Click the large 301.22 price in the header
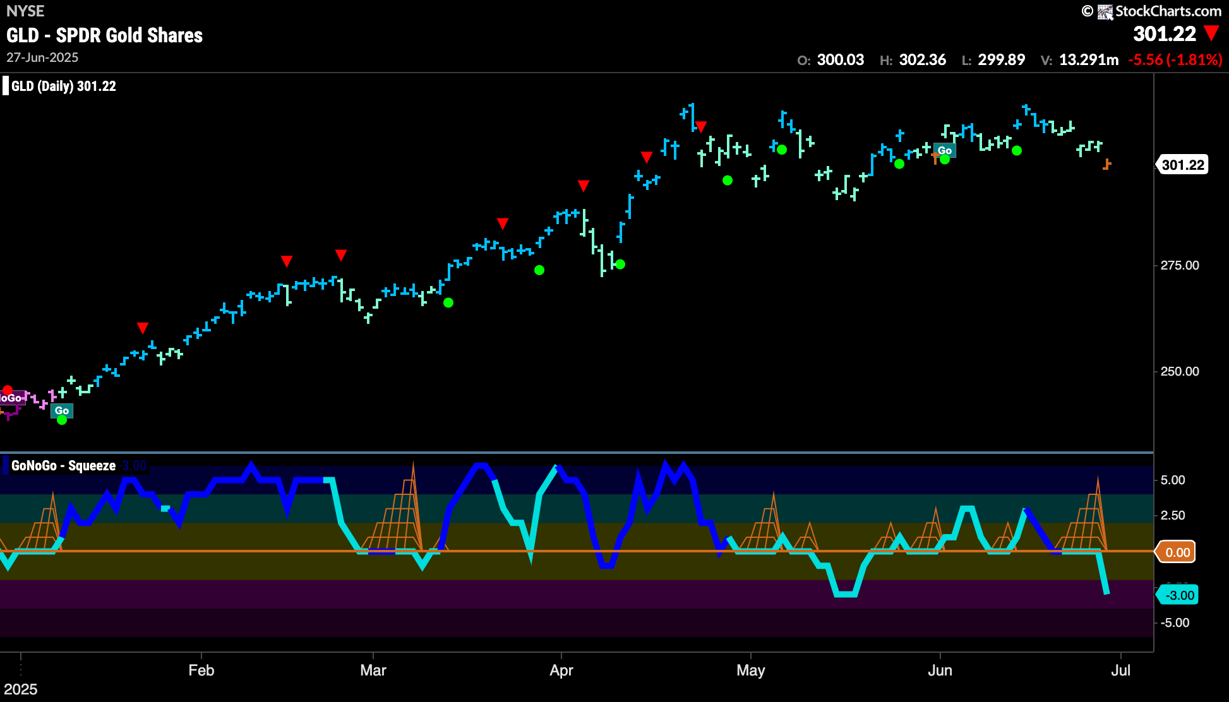Viewport: 1229px width, 702px height. 1165,34
